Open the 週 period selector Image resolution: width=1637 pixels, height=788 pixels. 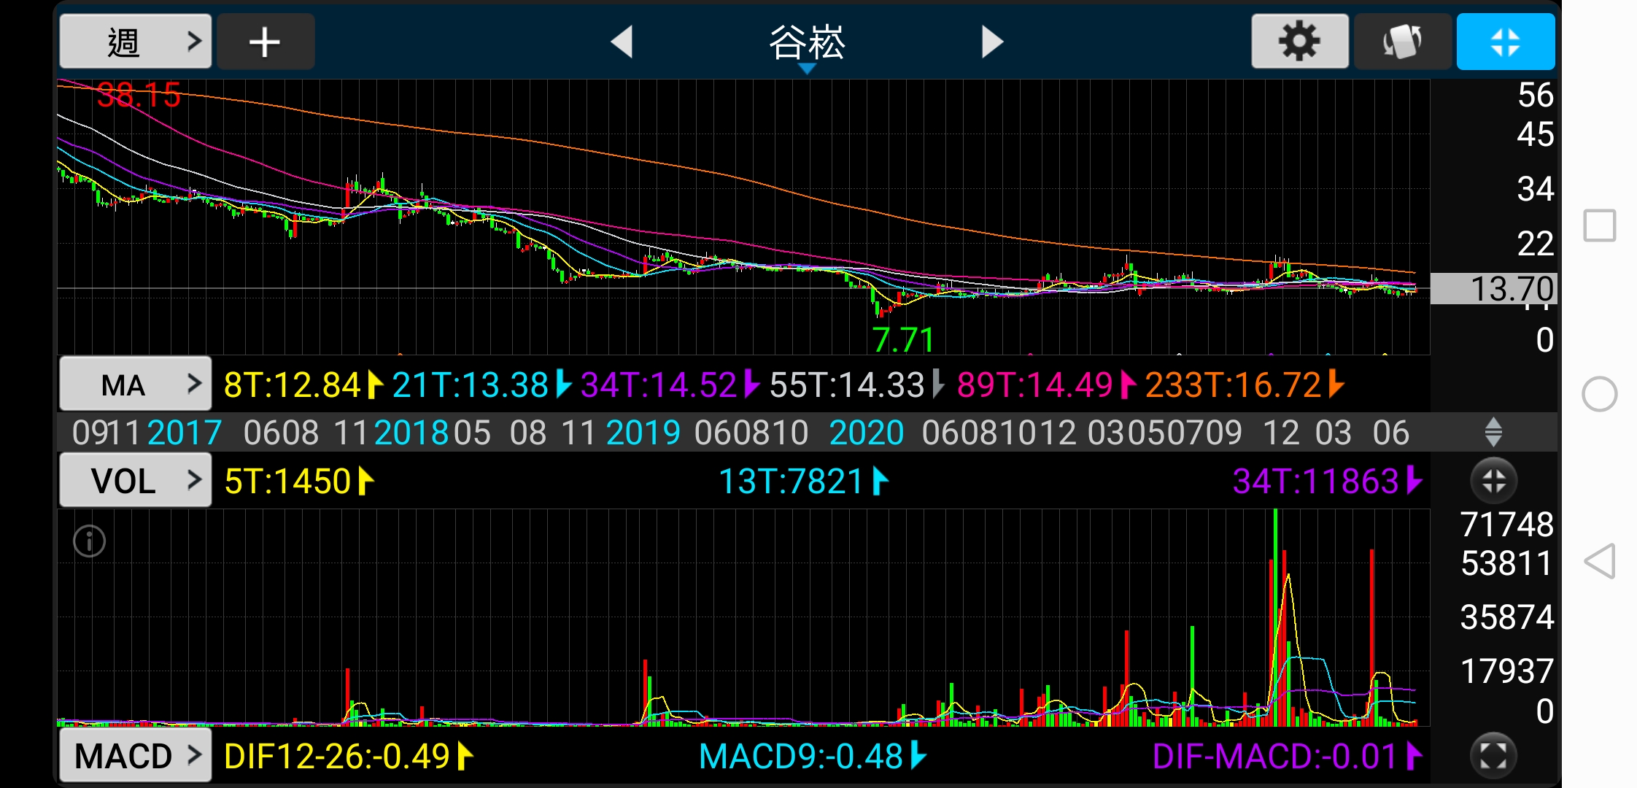click(x=136, y=42)
